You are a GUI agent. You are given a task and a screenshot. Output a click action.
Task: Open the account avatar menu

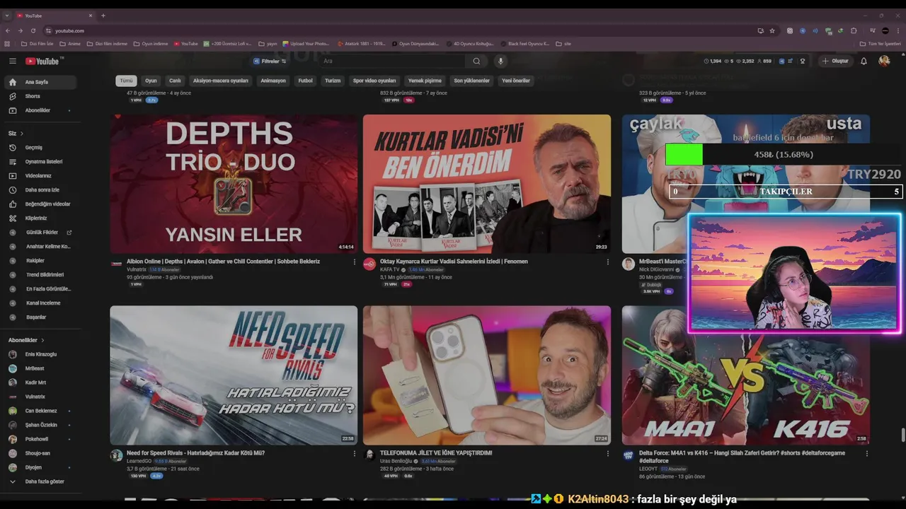884,62
